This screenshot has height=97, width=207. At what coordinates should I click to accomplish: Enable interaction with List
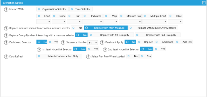coord(74,16)
